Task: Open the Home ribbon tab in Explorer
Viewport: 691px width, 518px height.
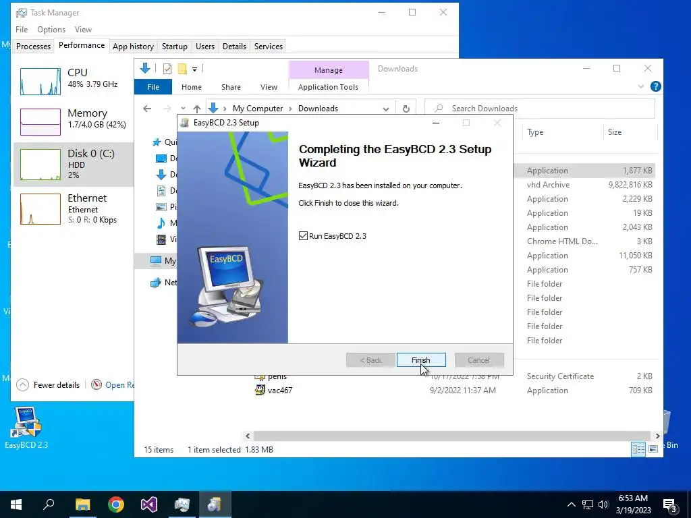Action: pos(191,87)
